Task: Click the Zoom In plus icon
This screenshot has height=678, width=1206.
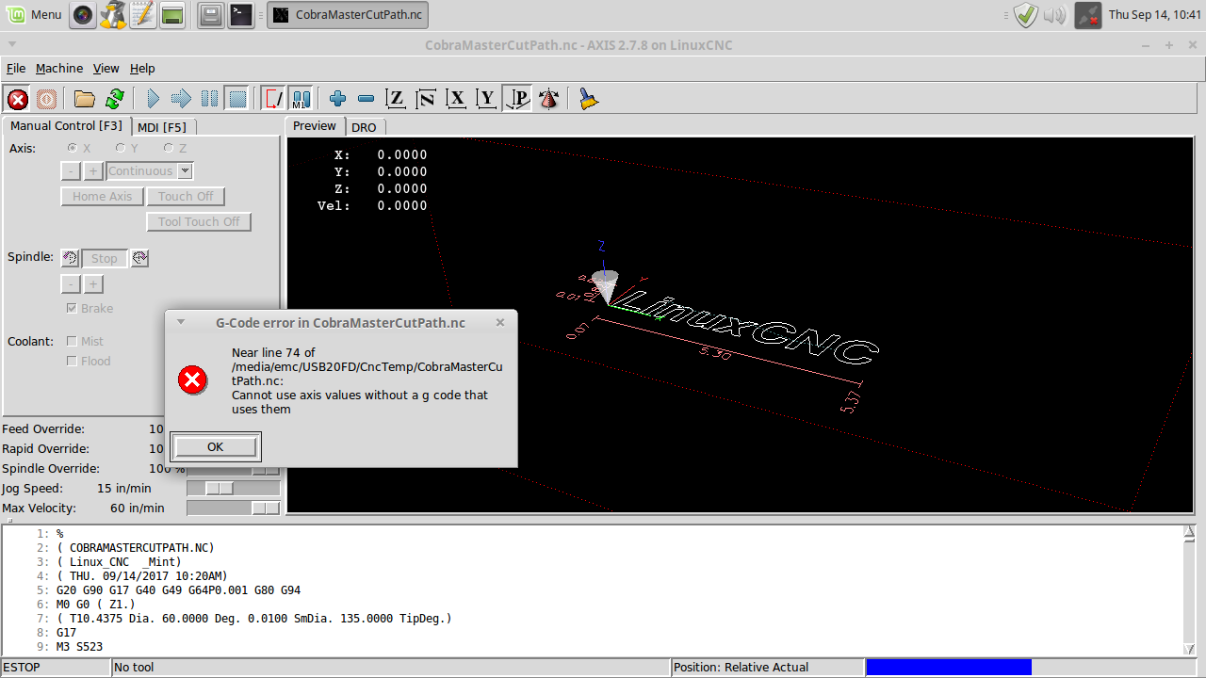Action: [338, 99]
